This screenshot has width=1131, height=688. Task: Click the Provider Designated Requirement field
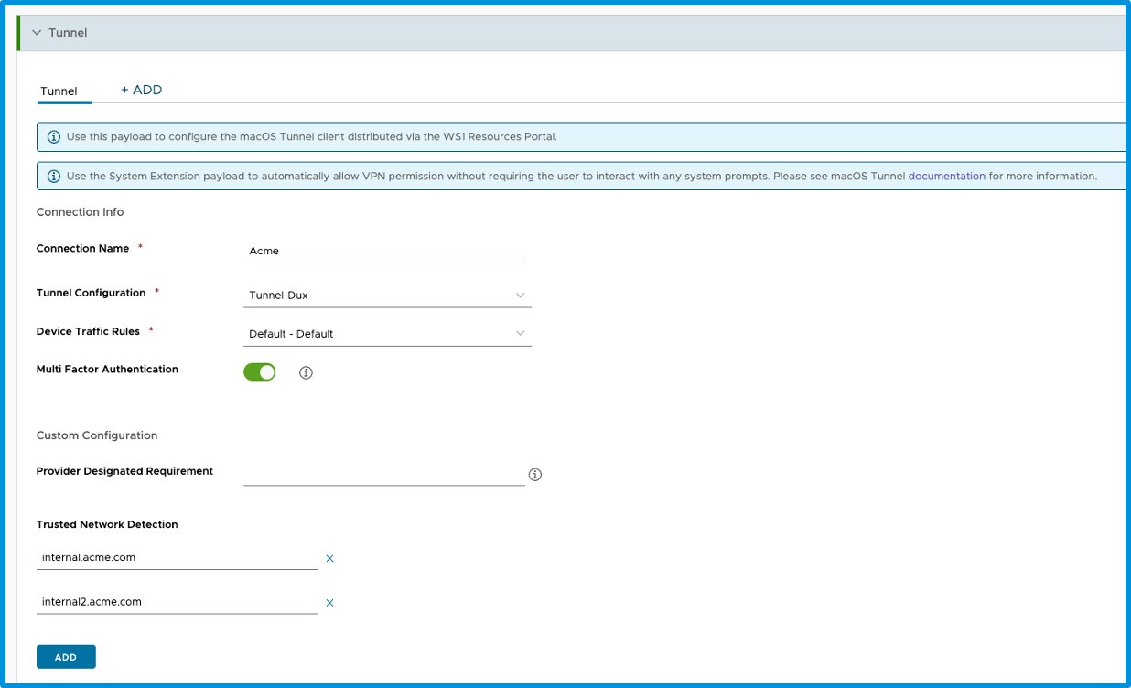click(384, 474)
